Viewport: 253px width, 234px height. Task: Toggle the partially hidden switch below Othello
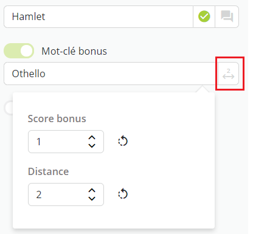pyautogui.click(x=9, y=108)
